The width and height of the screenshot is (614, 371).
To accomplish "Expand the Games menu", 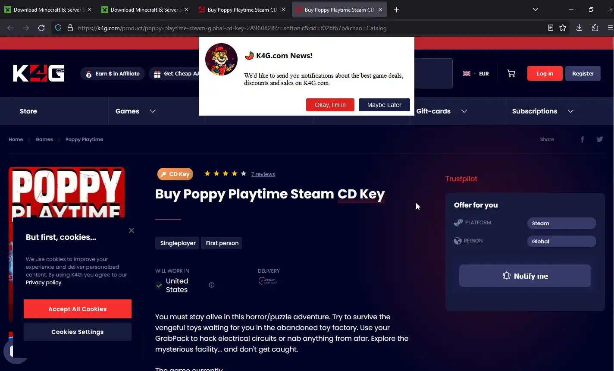I will tap(135, 111).
